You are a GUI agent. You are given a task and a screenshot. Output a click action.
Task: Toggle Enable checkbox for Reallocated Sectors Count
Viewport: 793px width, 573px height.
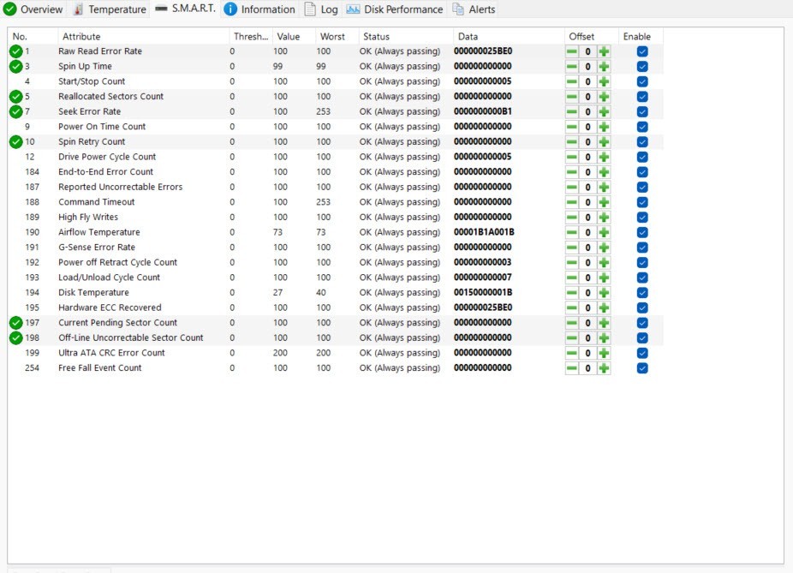[642, 97]
